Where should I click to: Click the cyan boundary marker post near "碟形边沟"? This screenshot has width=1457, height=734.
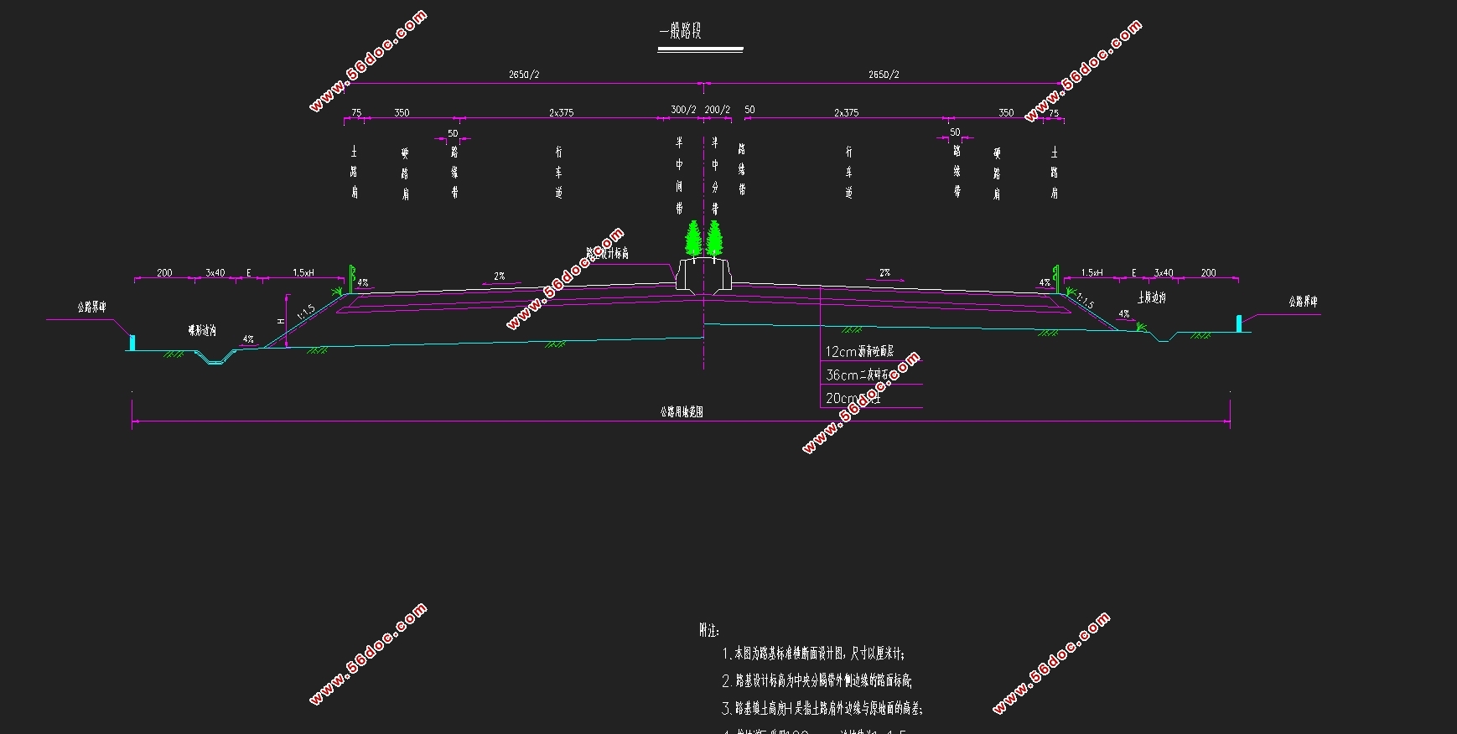pyautogui.click(x=132, y=343)
